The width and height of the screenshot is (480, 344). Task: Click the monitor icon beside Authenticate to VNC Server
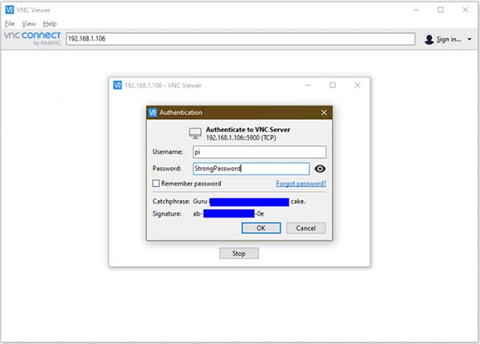(195, 133)
